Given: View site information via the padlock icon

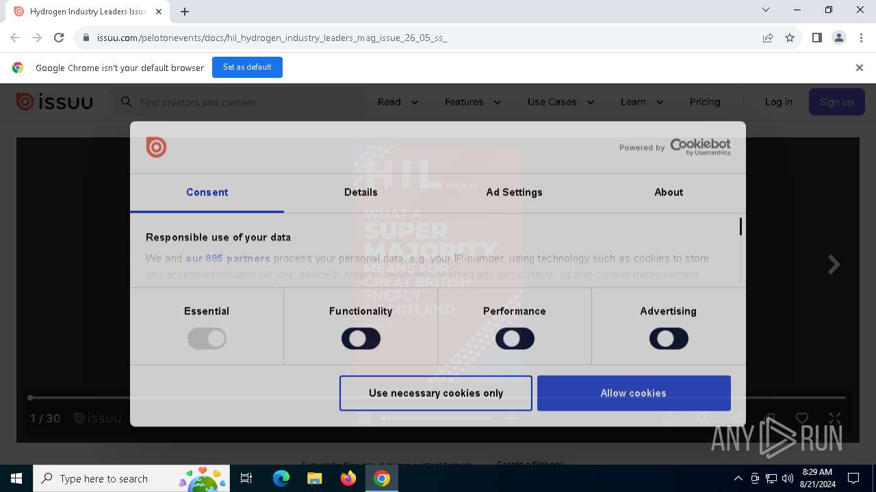Looking at the screenshot, I should point(86,38).
